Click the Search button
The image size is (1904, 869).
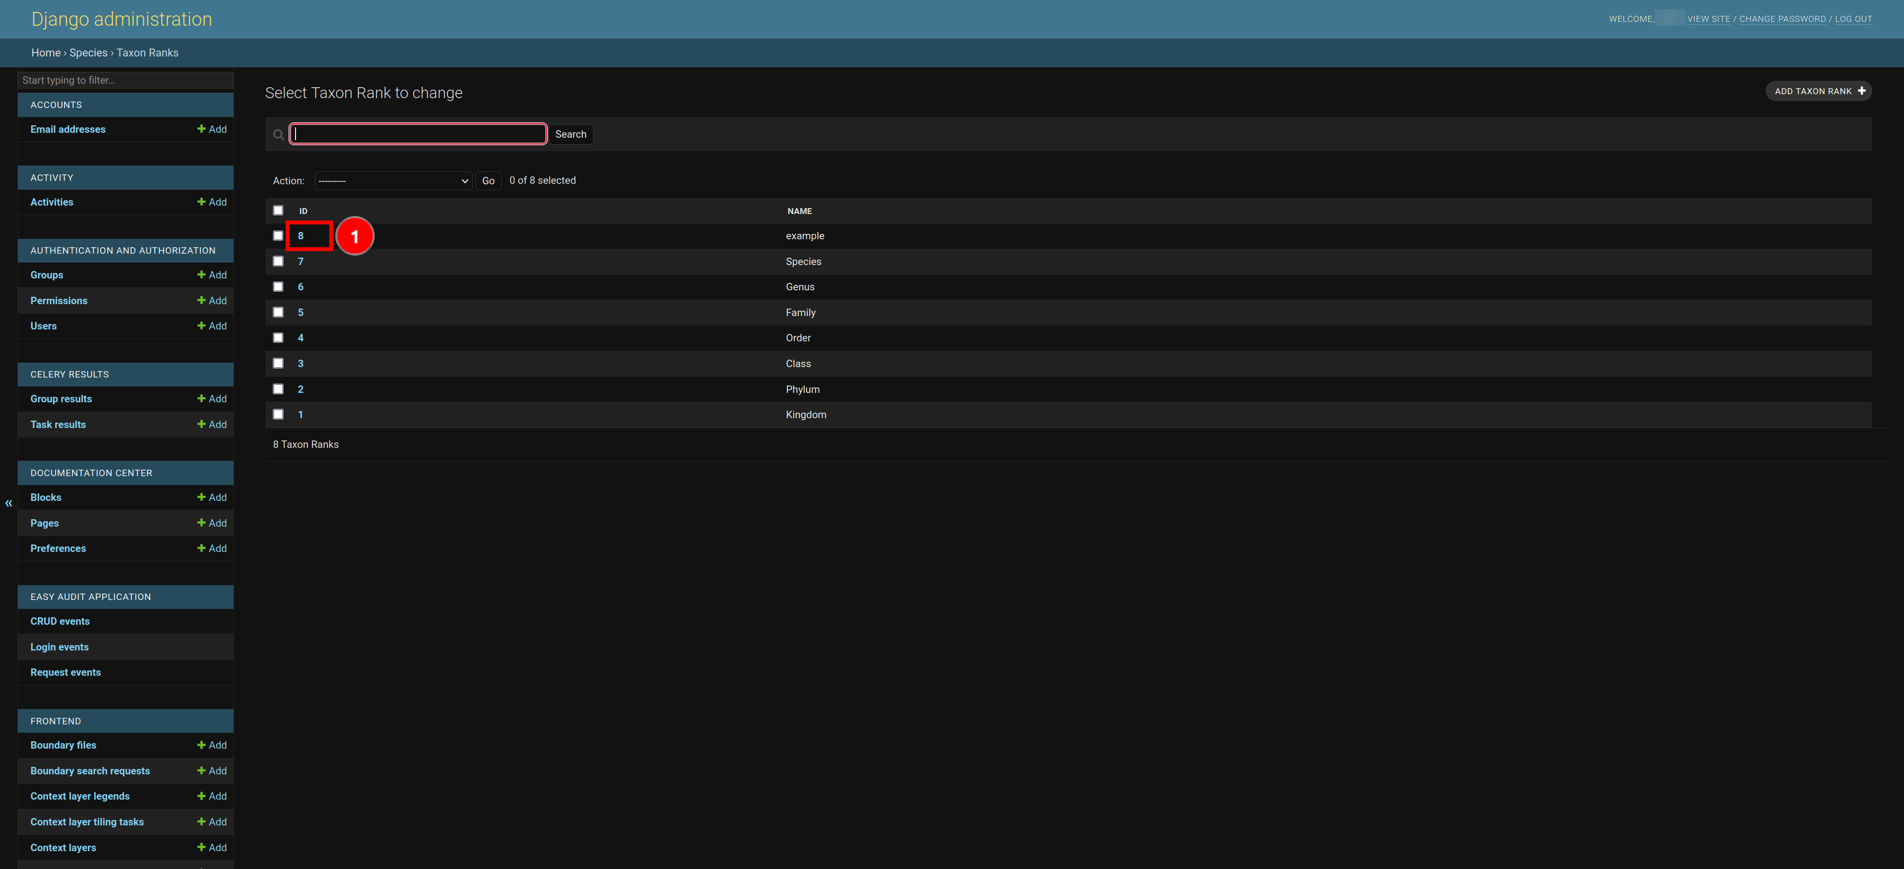click(x=571, y=133)
